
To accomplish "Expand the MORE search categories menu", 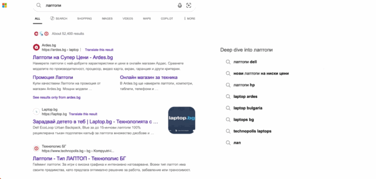I will point(189,18).
